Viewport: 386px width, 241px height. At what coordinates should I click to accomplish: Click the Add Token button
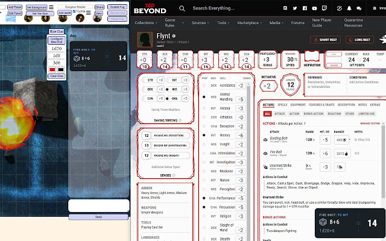(x=14, y=7)
